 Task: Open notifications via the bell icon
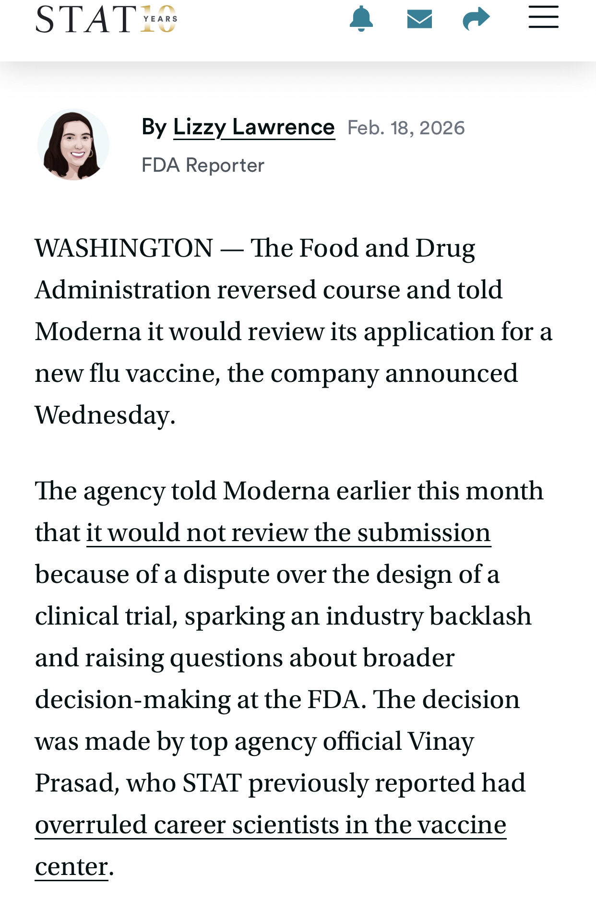click(361, 19)
